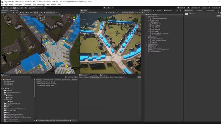The width and height of the screenshot is (221, 124).
Task: Switch to the Scene tab
Action: (4, 10)
